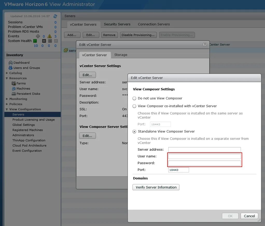Open the Storage tab in dialog
Image resolution: width=265 pixels, height=226 pixels.
[x=121, y=55]
